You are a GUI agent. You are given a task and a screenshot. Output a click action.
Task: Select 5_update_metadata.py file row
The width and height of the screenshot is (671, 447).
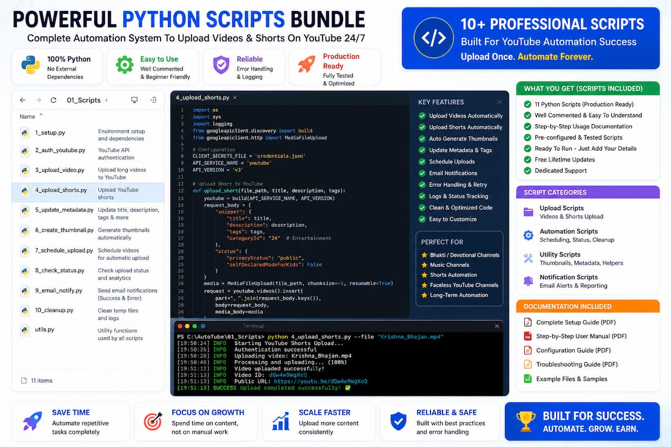pos(88,213)
